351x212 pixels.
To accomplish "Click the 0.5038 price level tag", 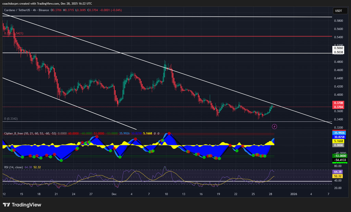I will [x=338, y=53].
